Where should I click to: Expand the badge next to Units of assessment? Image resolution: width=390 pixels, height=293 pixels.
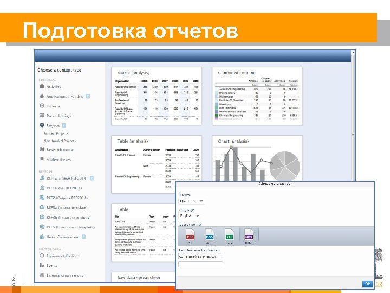tap(83, 237)
